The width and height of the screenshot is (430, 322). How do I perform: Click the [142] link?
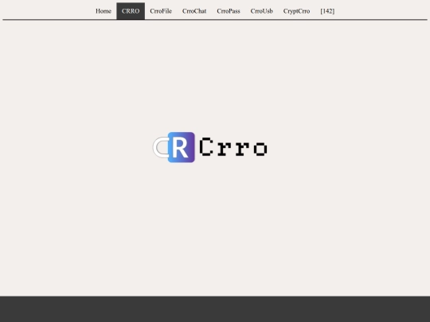[327, 11]
